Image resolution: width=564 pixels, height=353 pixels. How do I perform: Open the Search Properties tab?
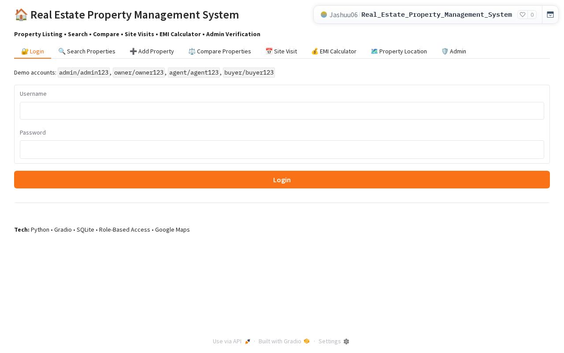87,51
